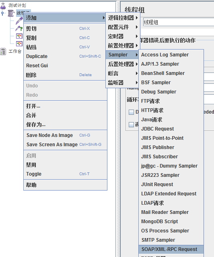The width and height of the screenshot is (214, 257).
Task: Select JMS Publisher sampler
Action: (x=171, y=147)
